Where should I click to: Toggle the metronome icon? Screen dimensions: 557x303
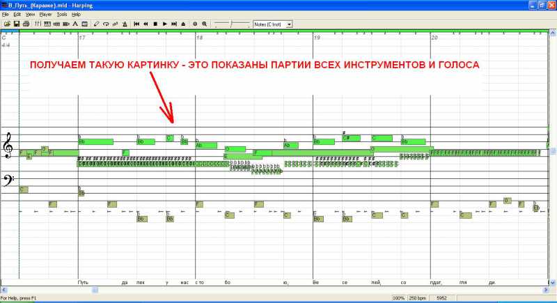(125, 24)
